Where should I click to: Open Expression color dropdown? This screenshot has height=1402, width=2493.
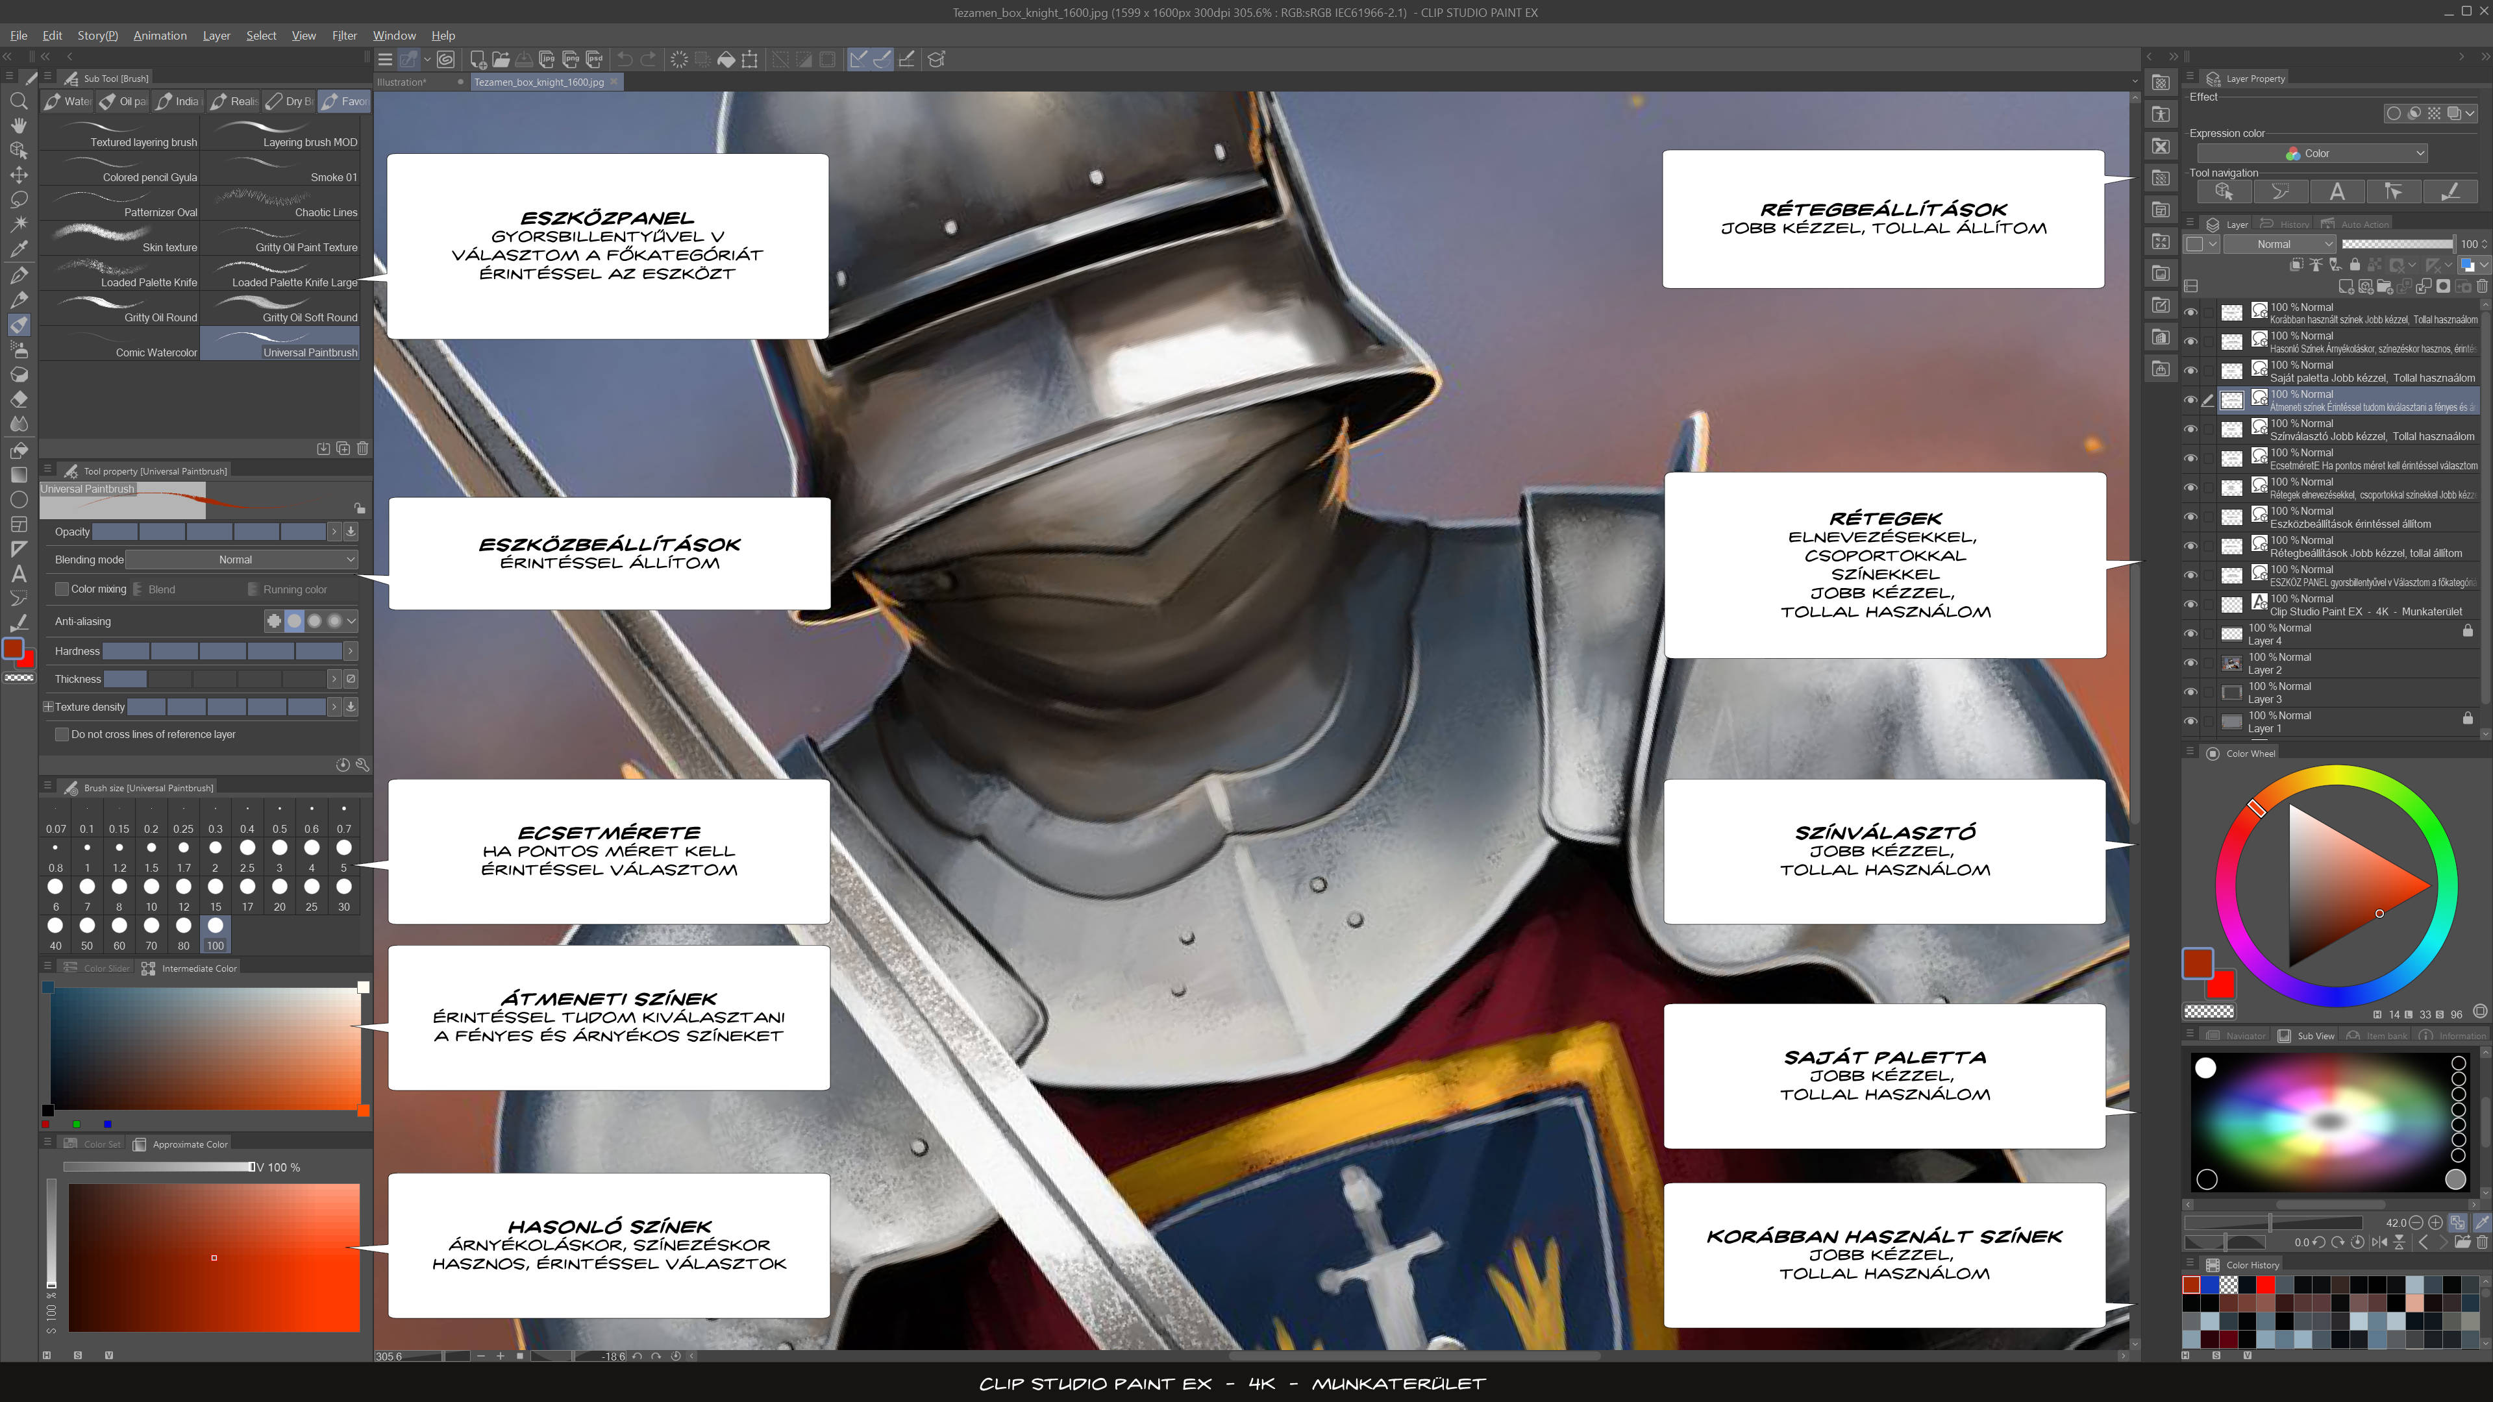[x=2312, y=153]
